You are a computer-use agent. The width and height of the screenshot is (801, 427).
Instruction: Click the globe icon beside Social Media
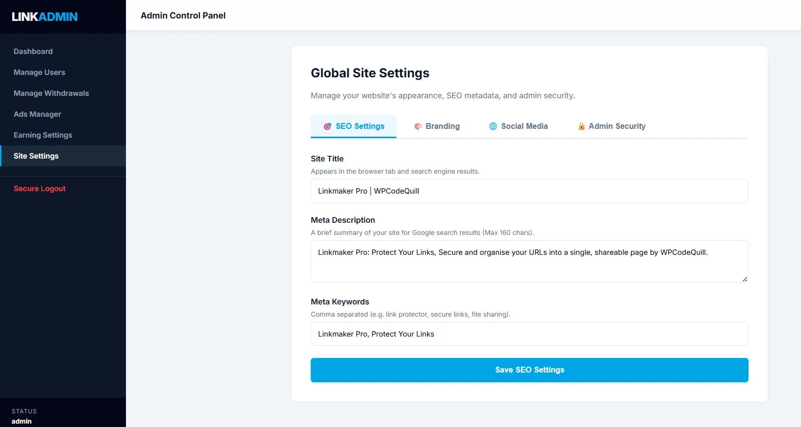[493, 126]
